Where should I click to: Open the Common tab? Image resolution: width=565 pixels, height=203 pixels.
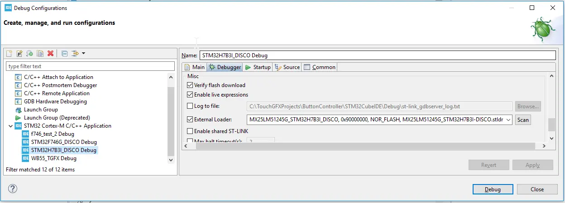pos(319,67)
